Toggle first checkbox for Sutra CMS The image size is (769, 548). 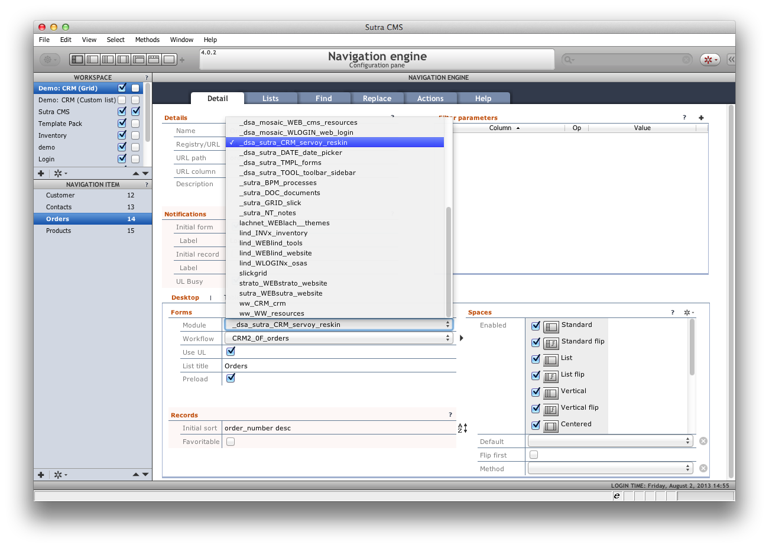[x=122, y=111]
